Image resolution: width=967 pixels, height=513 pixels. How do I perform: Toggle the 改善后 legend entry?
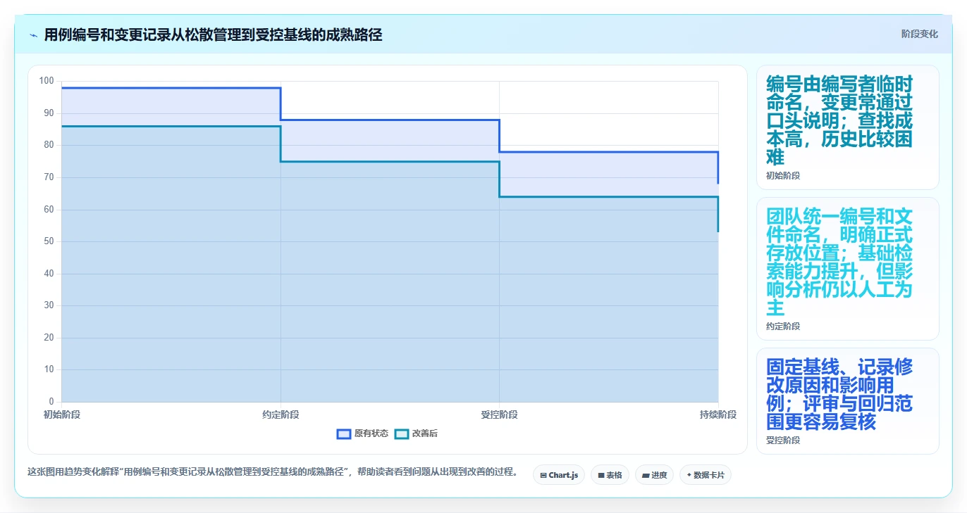click(416, 433)
